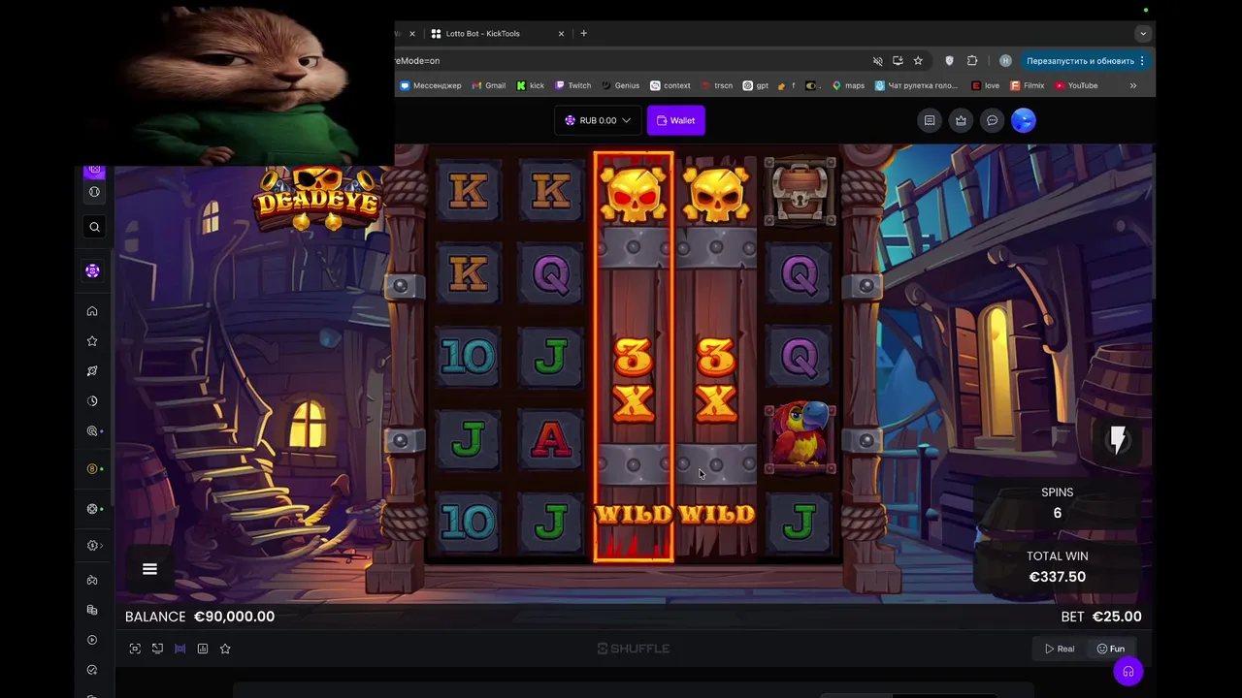Screen dimensions: 1242x698
Task: Open the browser profile avatar
Action: pyautogui.click(x=1005, y=60)
